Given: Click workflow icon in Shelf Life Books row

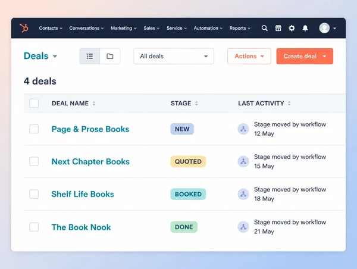Looking at the screenshot, I should pyautogui.click(x=243, y=194).
